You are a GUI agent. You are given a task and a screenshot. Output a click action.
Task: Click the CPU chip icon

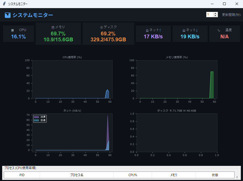[x=12, y=31]
